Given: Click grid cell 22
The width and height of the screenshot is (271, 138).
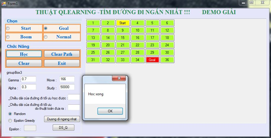Looking at the screenshot, I should (x=138, y=45).
